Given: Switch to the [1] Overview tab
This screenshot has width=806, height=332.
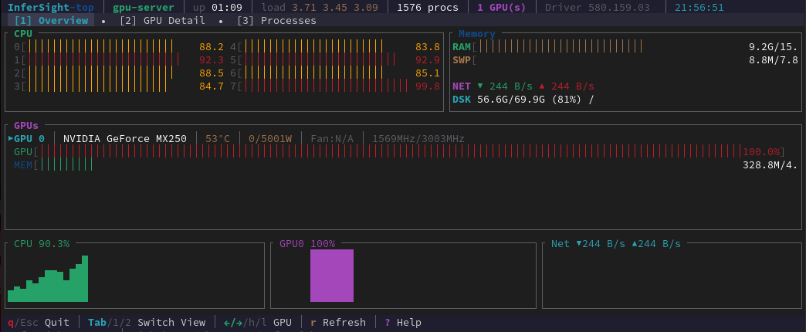Looking at the screenshot, I should click(x=51, y=21).
